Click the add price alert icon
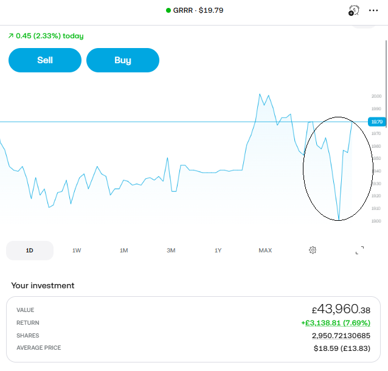 click(353, 10)
